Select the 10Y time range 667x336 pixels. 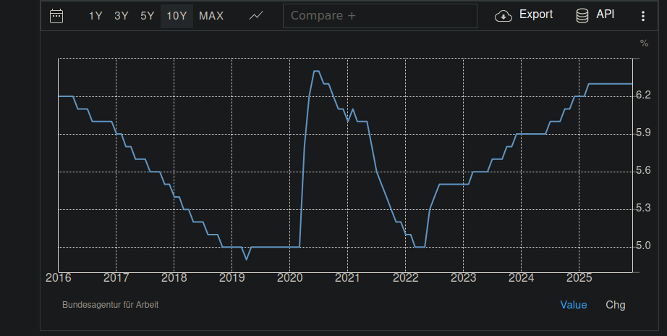[177, 16]
